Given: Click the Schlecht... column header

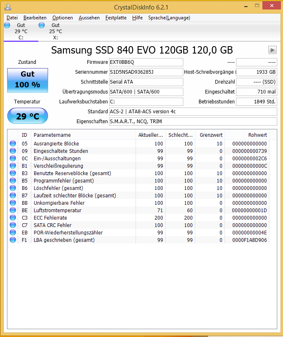Looking at the screenshot, I should point(180,135).
